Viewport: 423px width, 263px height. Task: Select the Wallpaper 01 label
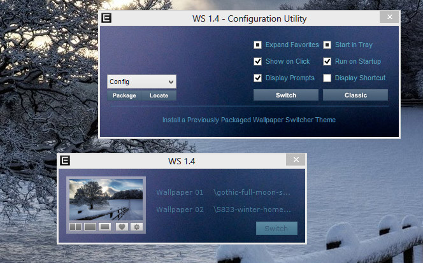(x=180, y=192)
